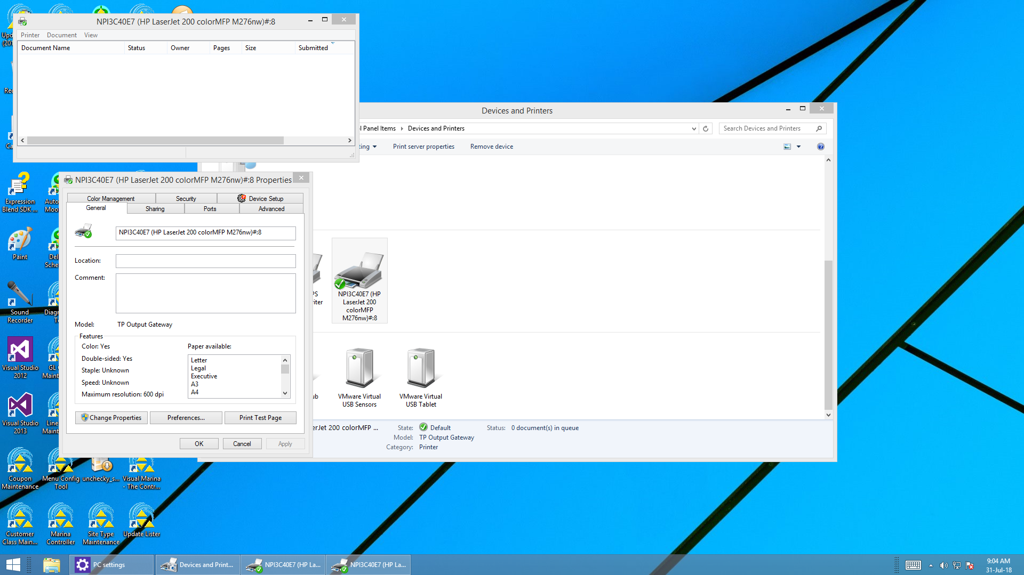Open the Document menu in print queue

click(x=61, y=35)
